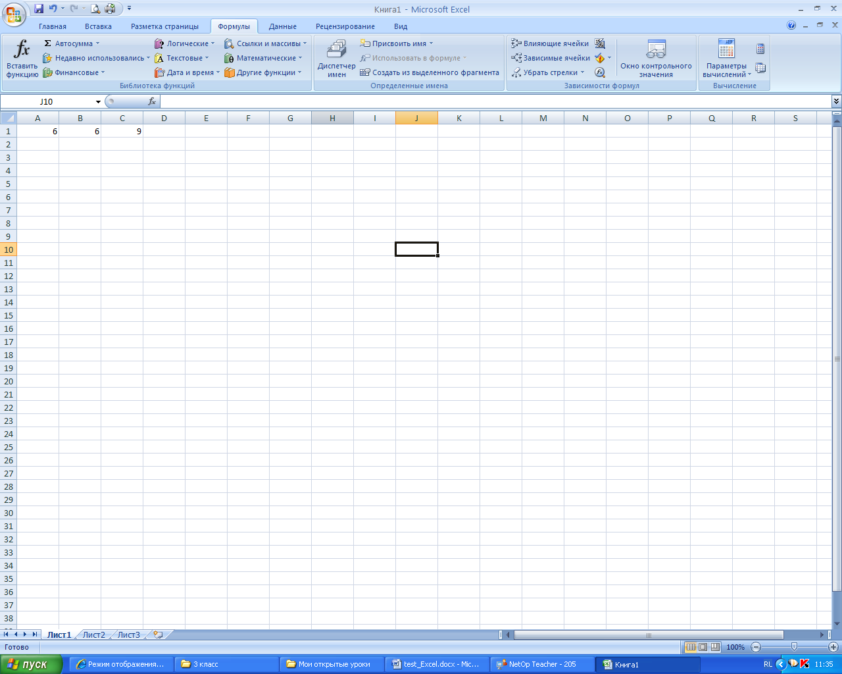842x674 pixels.
Task: Show formulas icon next to Влияющие ячейки
Action: [x=600, y=43]
